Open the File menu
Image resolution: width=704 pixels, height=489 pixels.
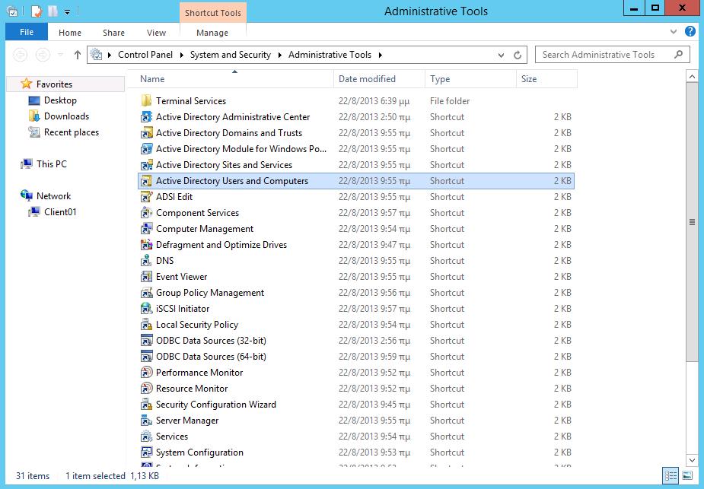(27, 32)
